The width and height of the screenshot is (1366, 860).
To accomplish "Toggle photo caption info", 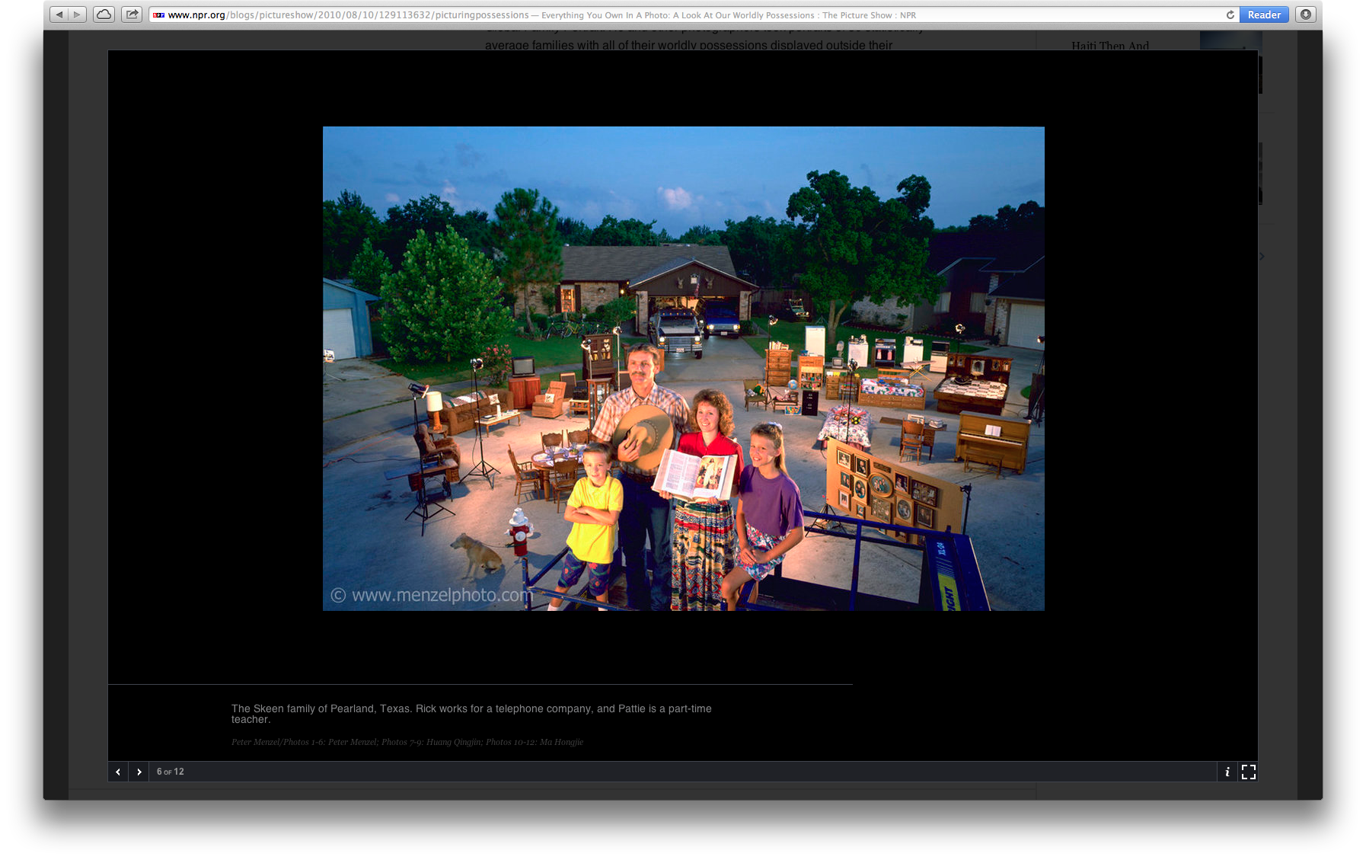I will pyautogui.click(x=1227, y=772).
